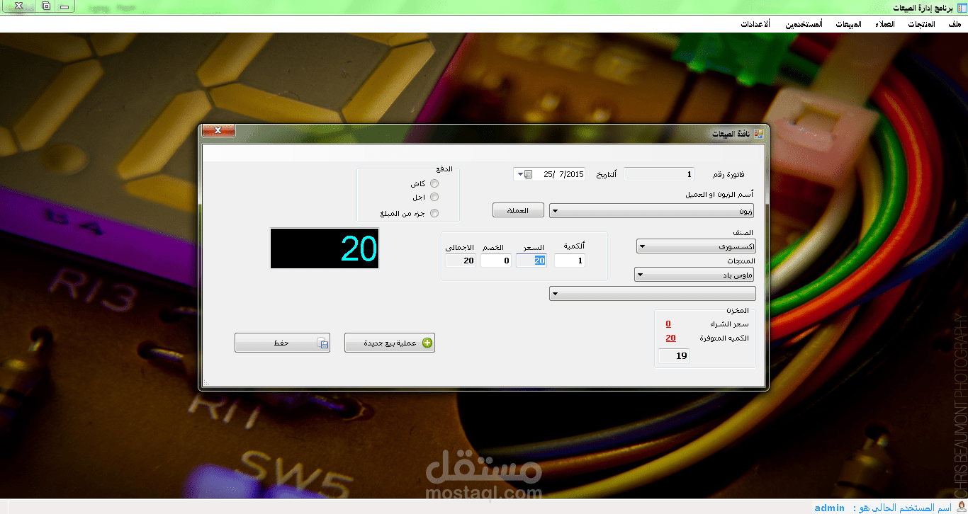Click the الخصم discount field

tap(496, 261)
